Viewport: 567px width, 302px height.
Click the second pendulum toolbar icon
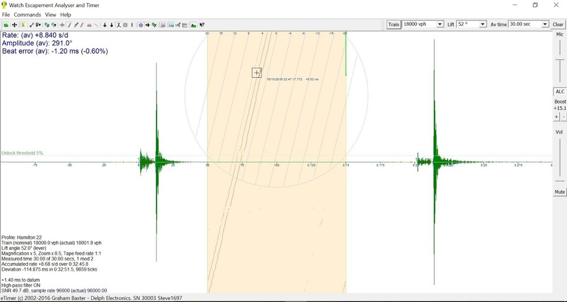point(112,25)
